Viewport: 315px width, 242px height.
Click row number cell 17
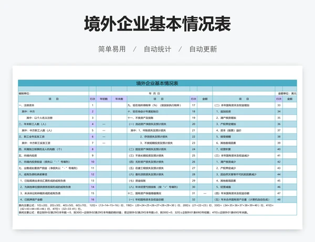point(193,105)
